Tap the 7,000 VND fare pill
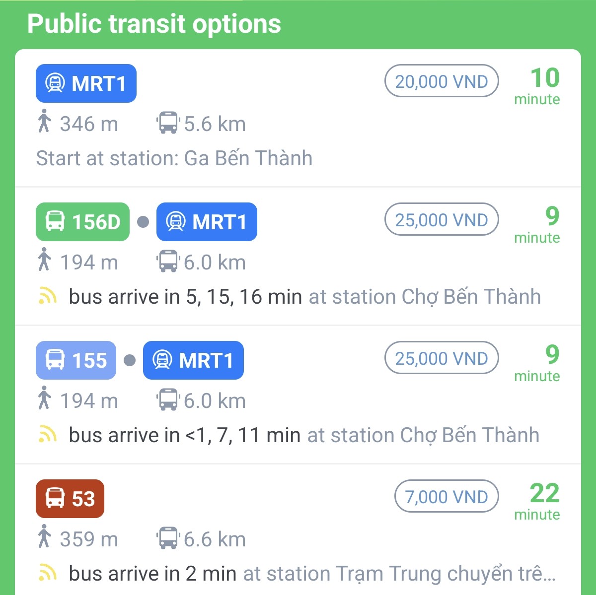 [447, 497]
